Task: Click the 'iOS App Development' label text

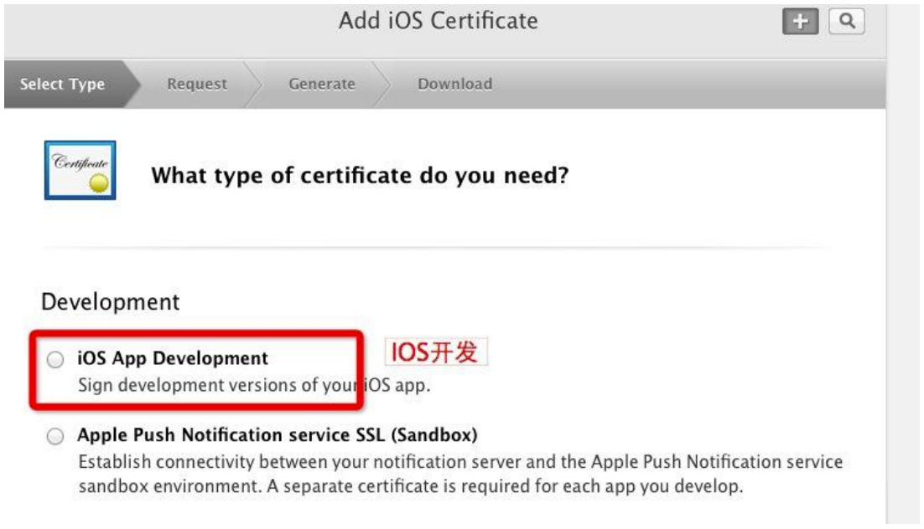Action: pyautogui.click(x=173, y=358)
